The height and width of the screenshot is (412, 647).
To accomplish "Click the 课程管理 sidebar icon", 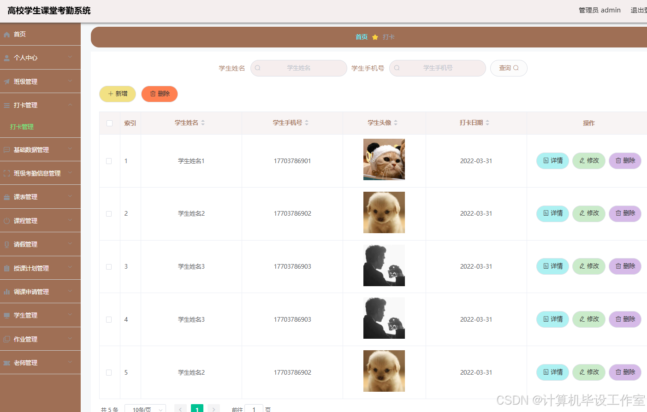I will click(x=7, y=221).
